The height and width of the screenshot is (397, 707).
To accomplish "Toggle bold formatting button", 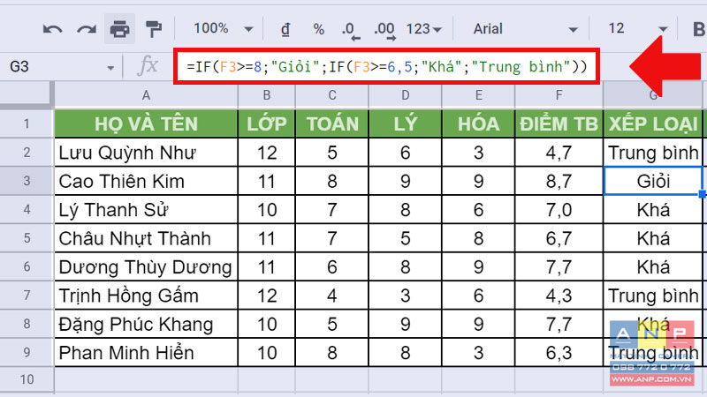I will pos(698,29).
